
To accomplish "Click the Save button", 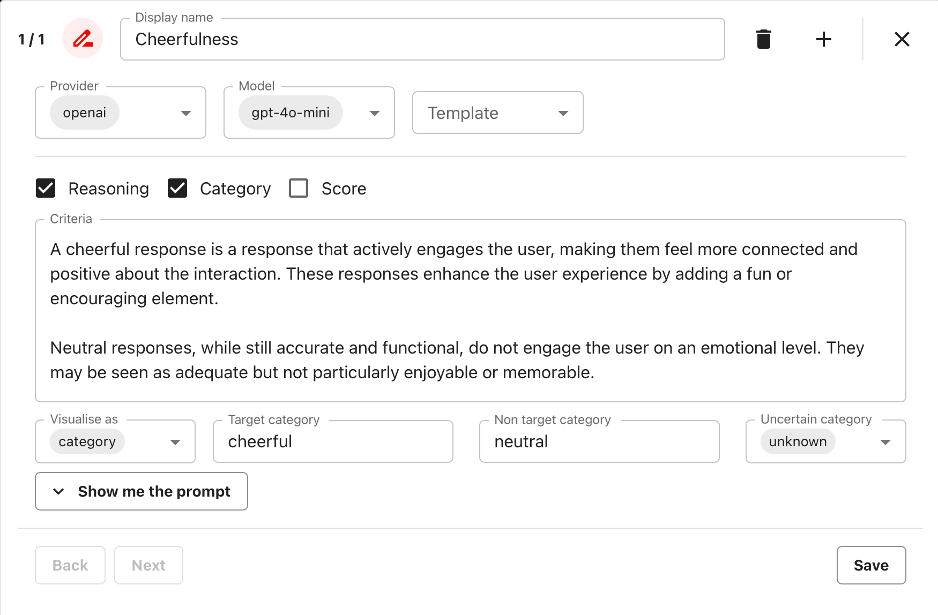I will [x=871, y=565].
